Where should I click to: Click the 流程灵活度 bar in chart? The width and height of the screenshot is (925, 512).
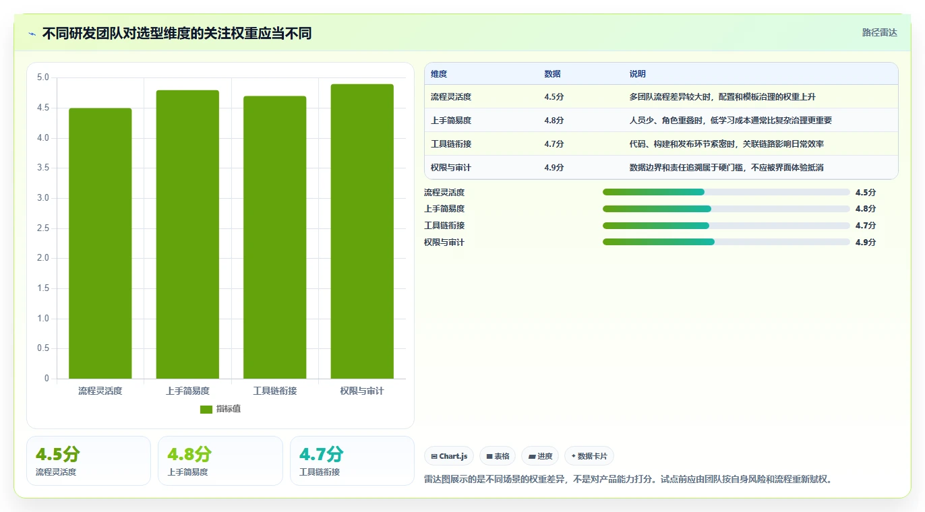pos(100,243)
